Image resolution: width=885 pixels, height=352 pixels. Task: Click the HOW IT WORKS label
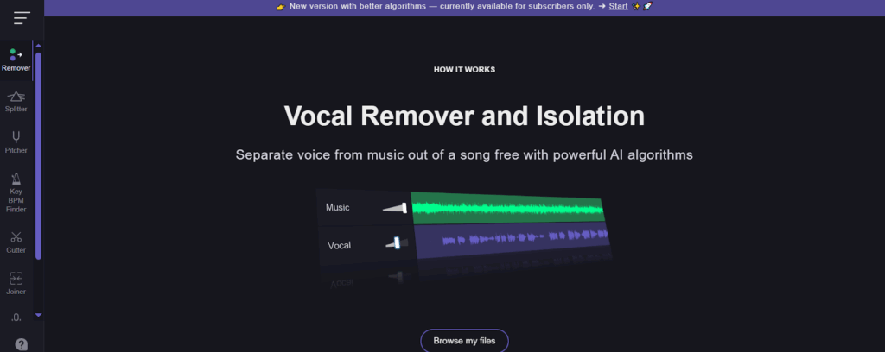(x=464, y=70)
